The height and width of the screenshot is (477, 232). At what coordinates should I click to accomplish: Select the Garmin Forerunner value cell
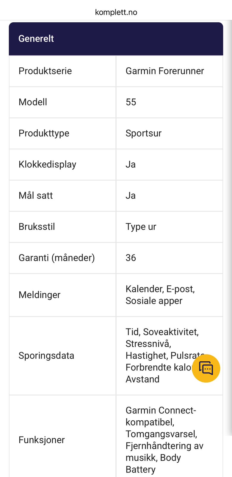coord(170,71)
